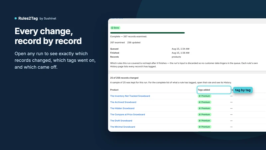Click the 'Every change, record by record' headline
Screen dimensions: 266x150
pos(48,36)
